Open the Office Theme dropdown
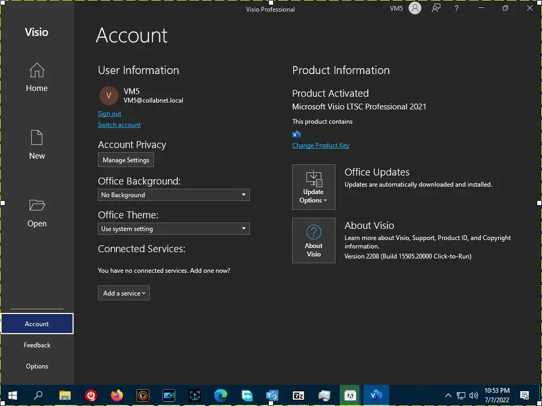 tap(174, 228)
